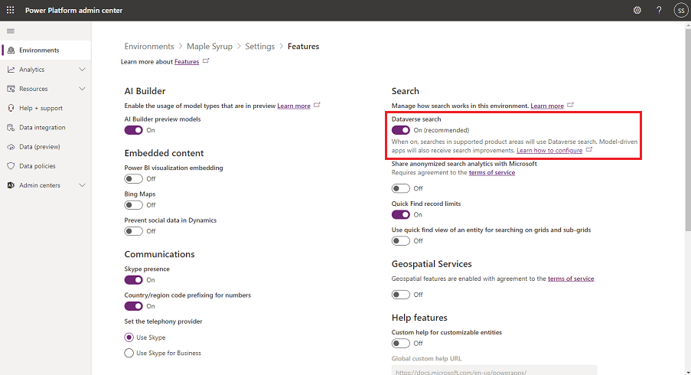The image size is (691, 375).
Task: Open Help + support in sidebar
Action: [x=46, y=108]
